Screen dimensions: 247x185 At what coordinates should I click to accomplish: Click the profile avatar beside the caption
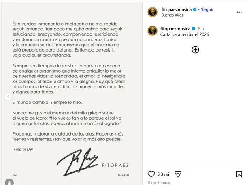tap(153, 31)
